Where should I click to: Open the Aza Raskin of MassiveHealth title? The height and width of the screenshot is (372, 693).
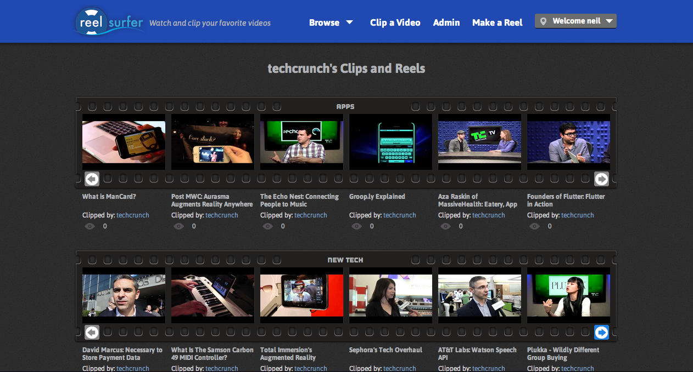tap(477, 200)
